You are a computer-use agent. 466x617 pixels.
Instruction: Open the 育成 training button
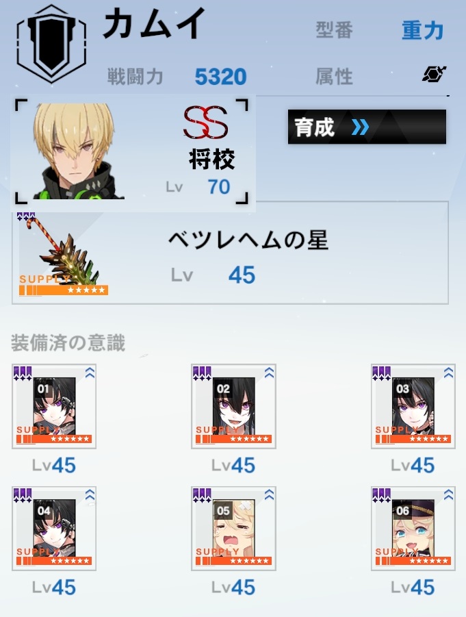(367, 127)
